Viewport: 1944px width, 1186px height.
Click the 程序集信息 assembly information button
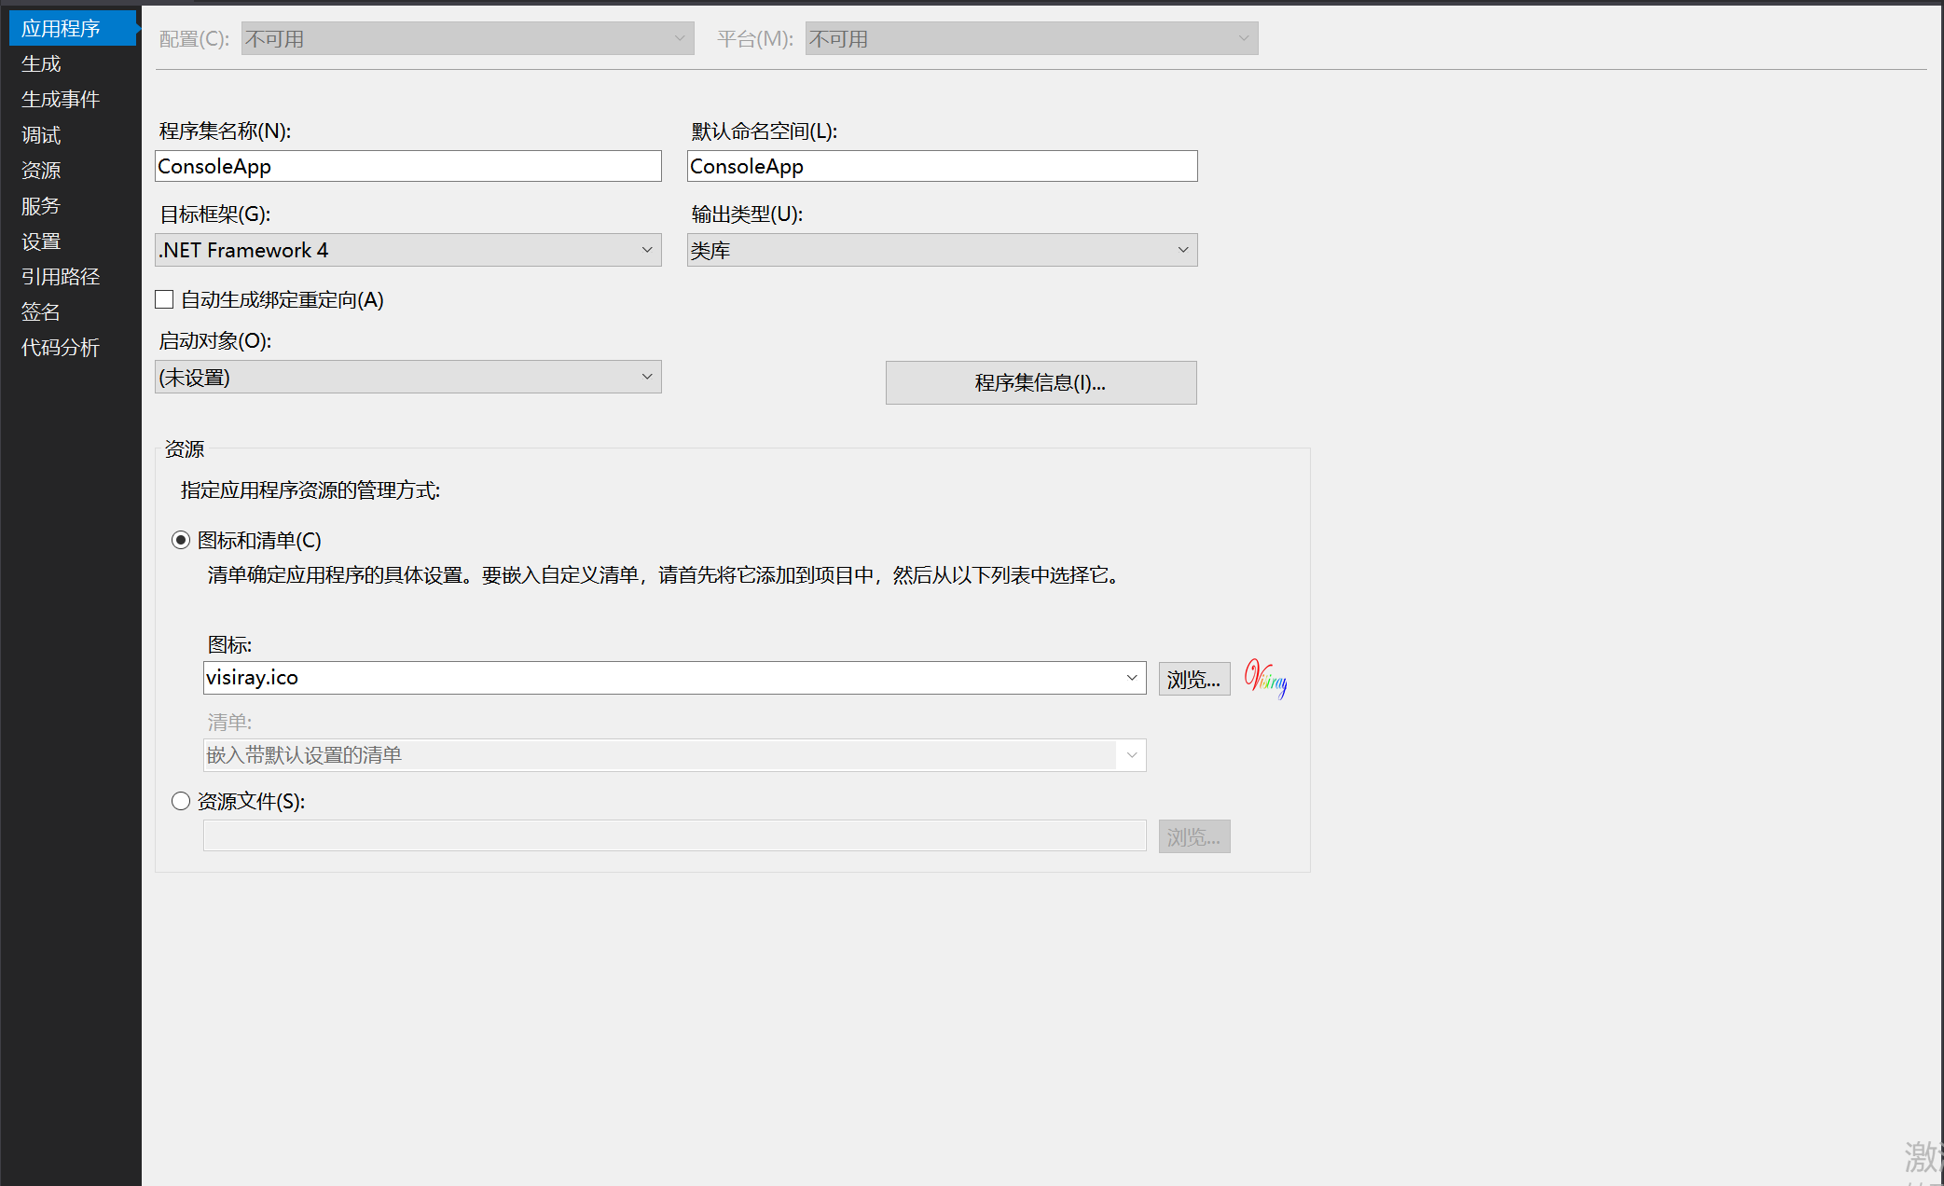1041,382
